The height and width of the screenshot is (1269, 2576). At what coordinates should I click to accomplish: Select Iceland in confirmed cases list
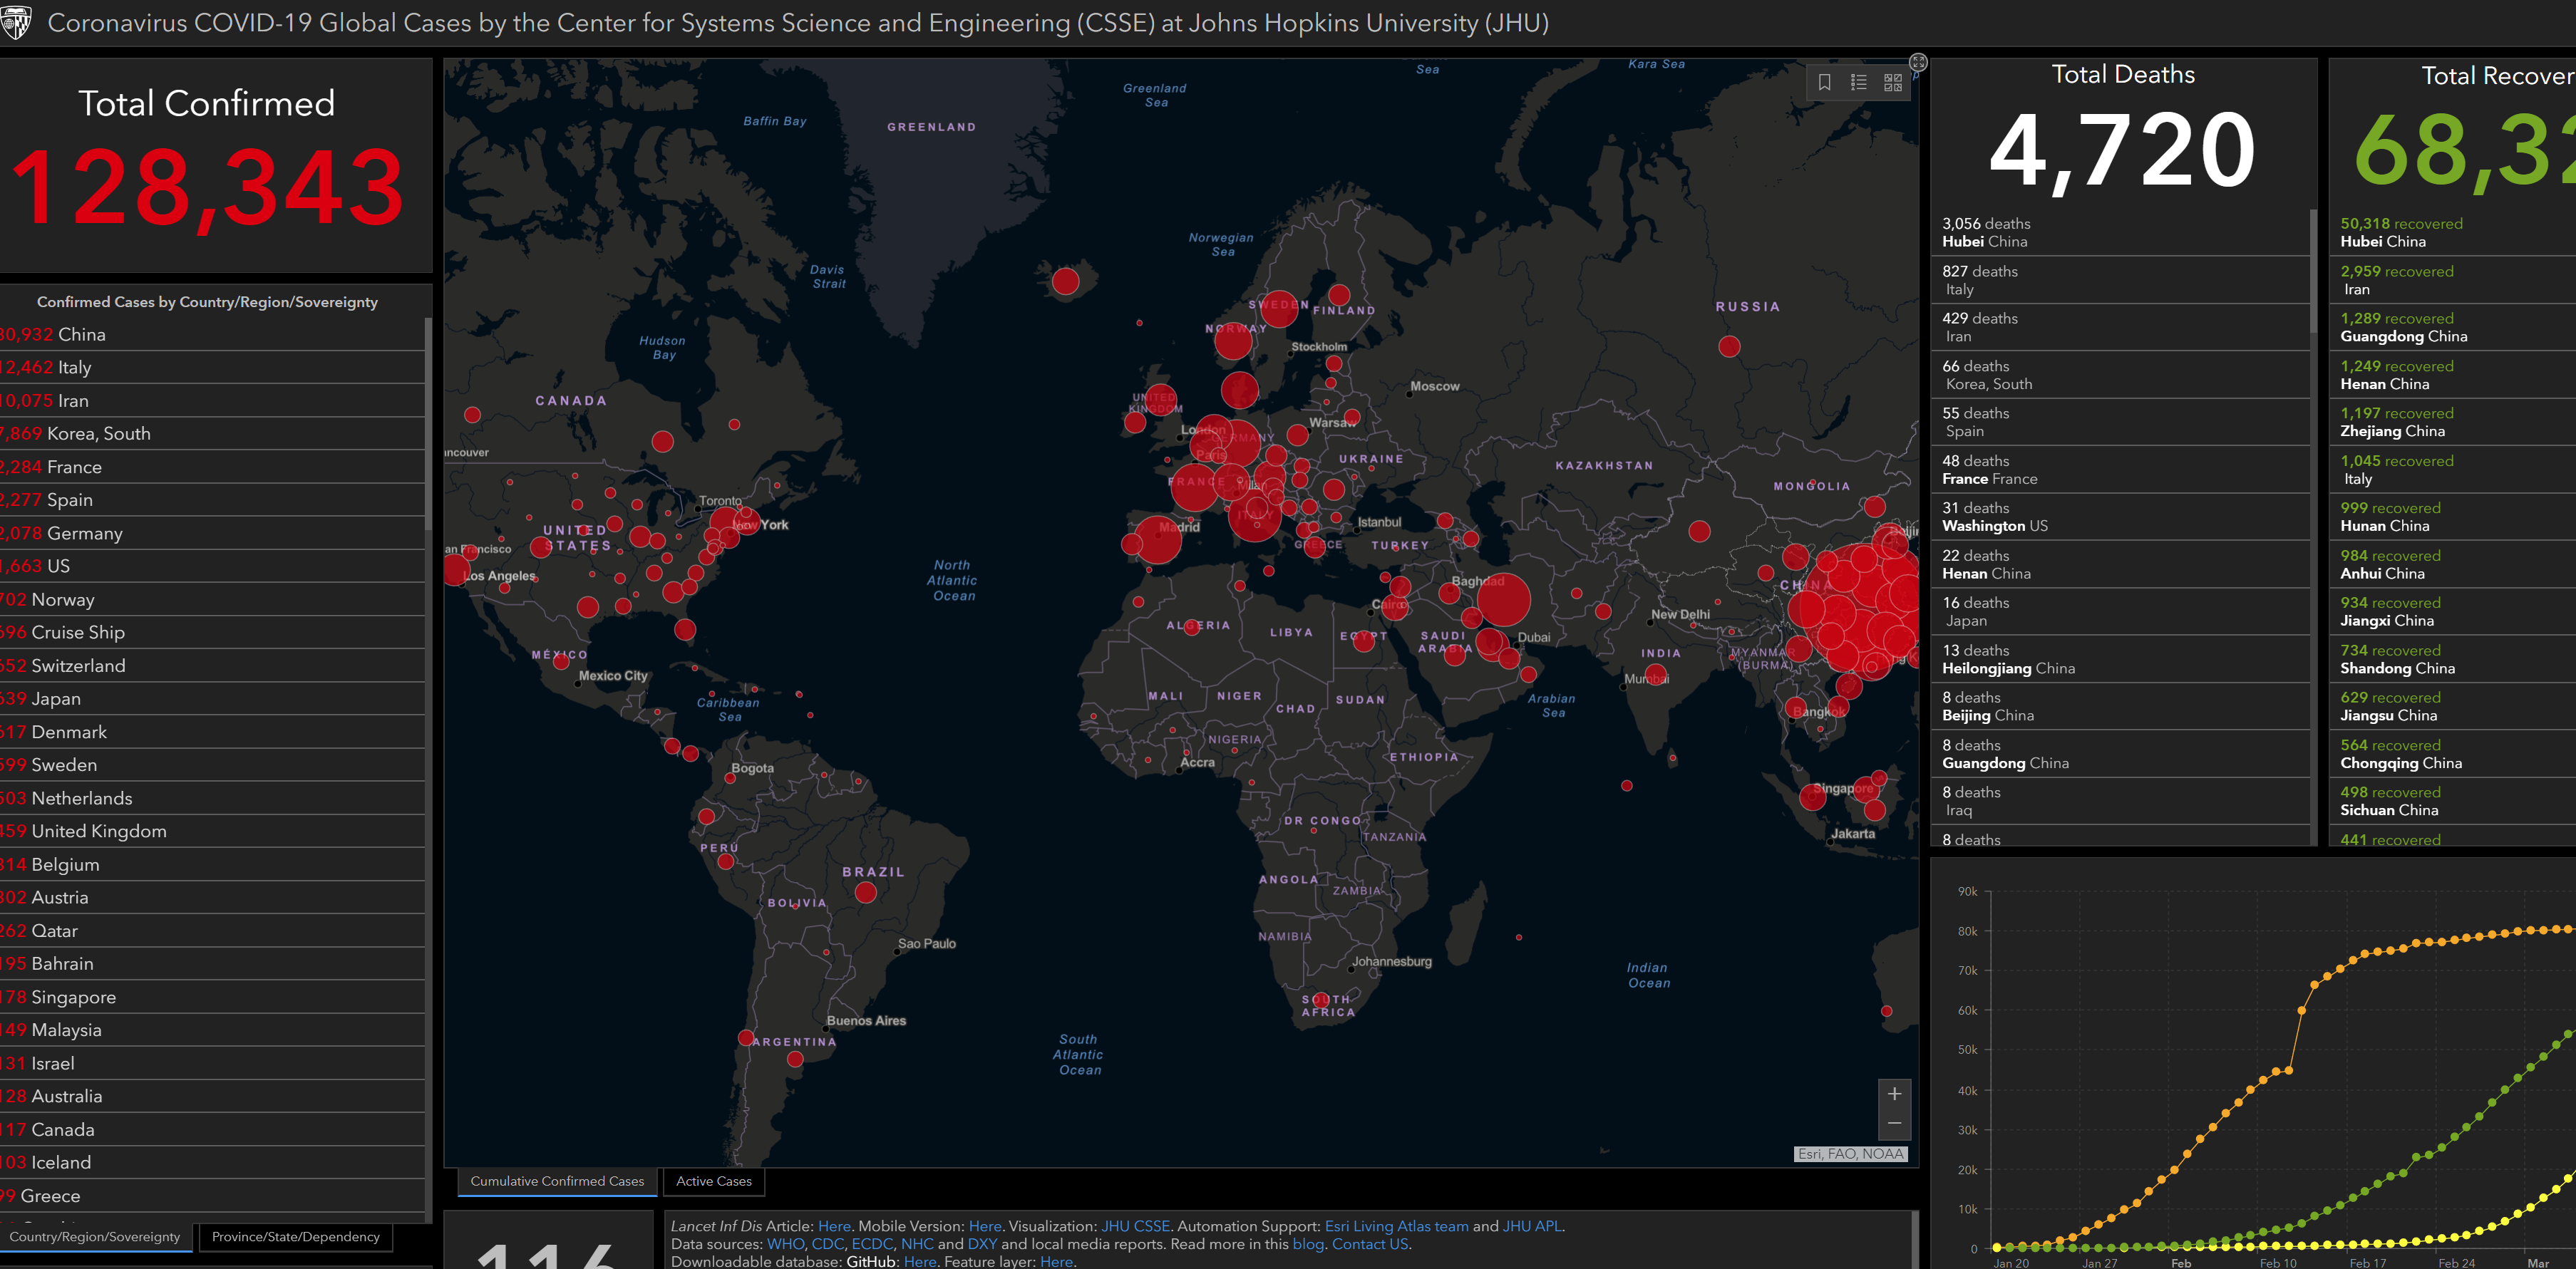(212, 1162)
